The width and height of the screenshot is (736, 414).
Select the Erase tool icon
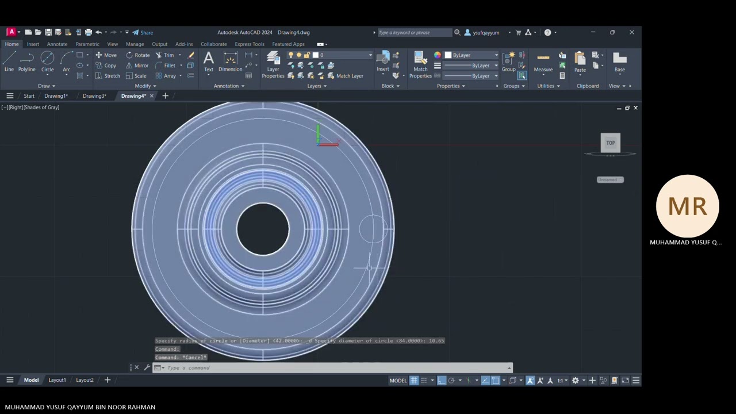point(191,55)
